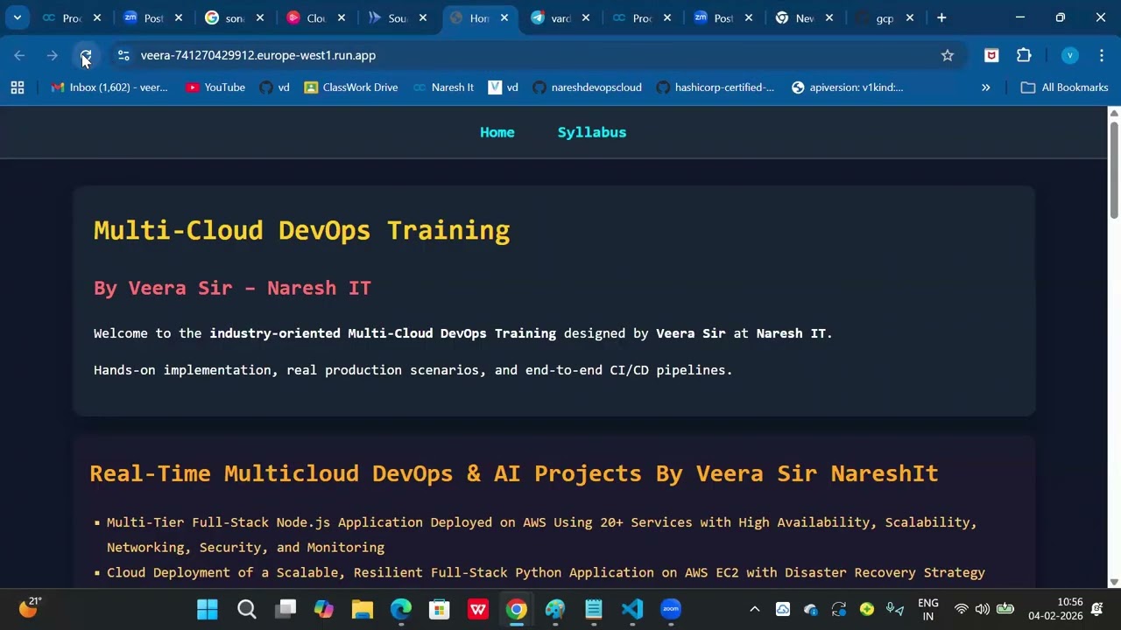
Task: Click the 'Multi-Cloud DevOps Training' heading
Action: coord(301,230)
